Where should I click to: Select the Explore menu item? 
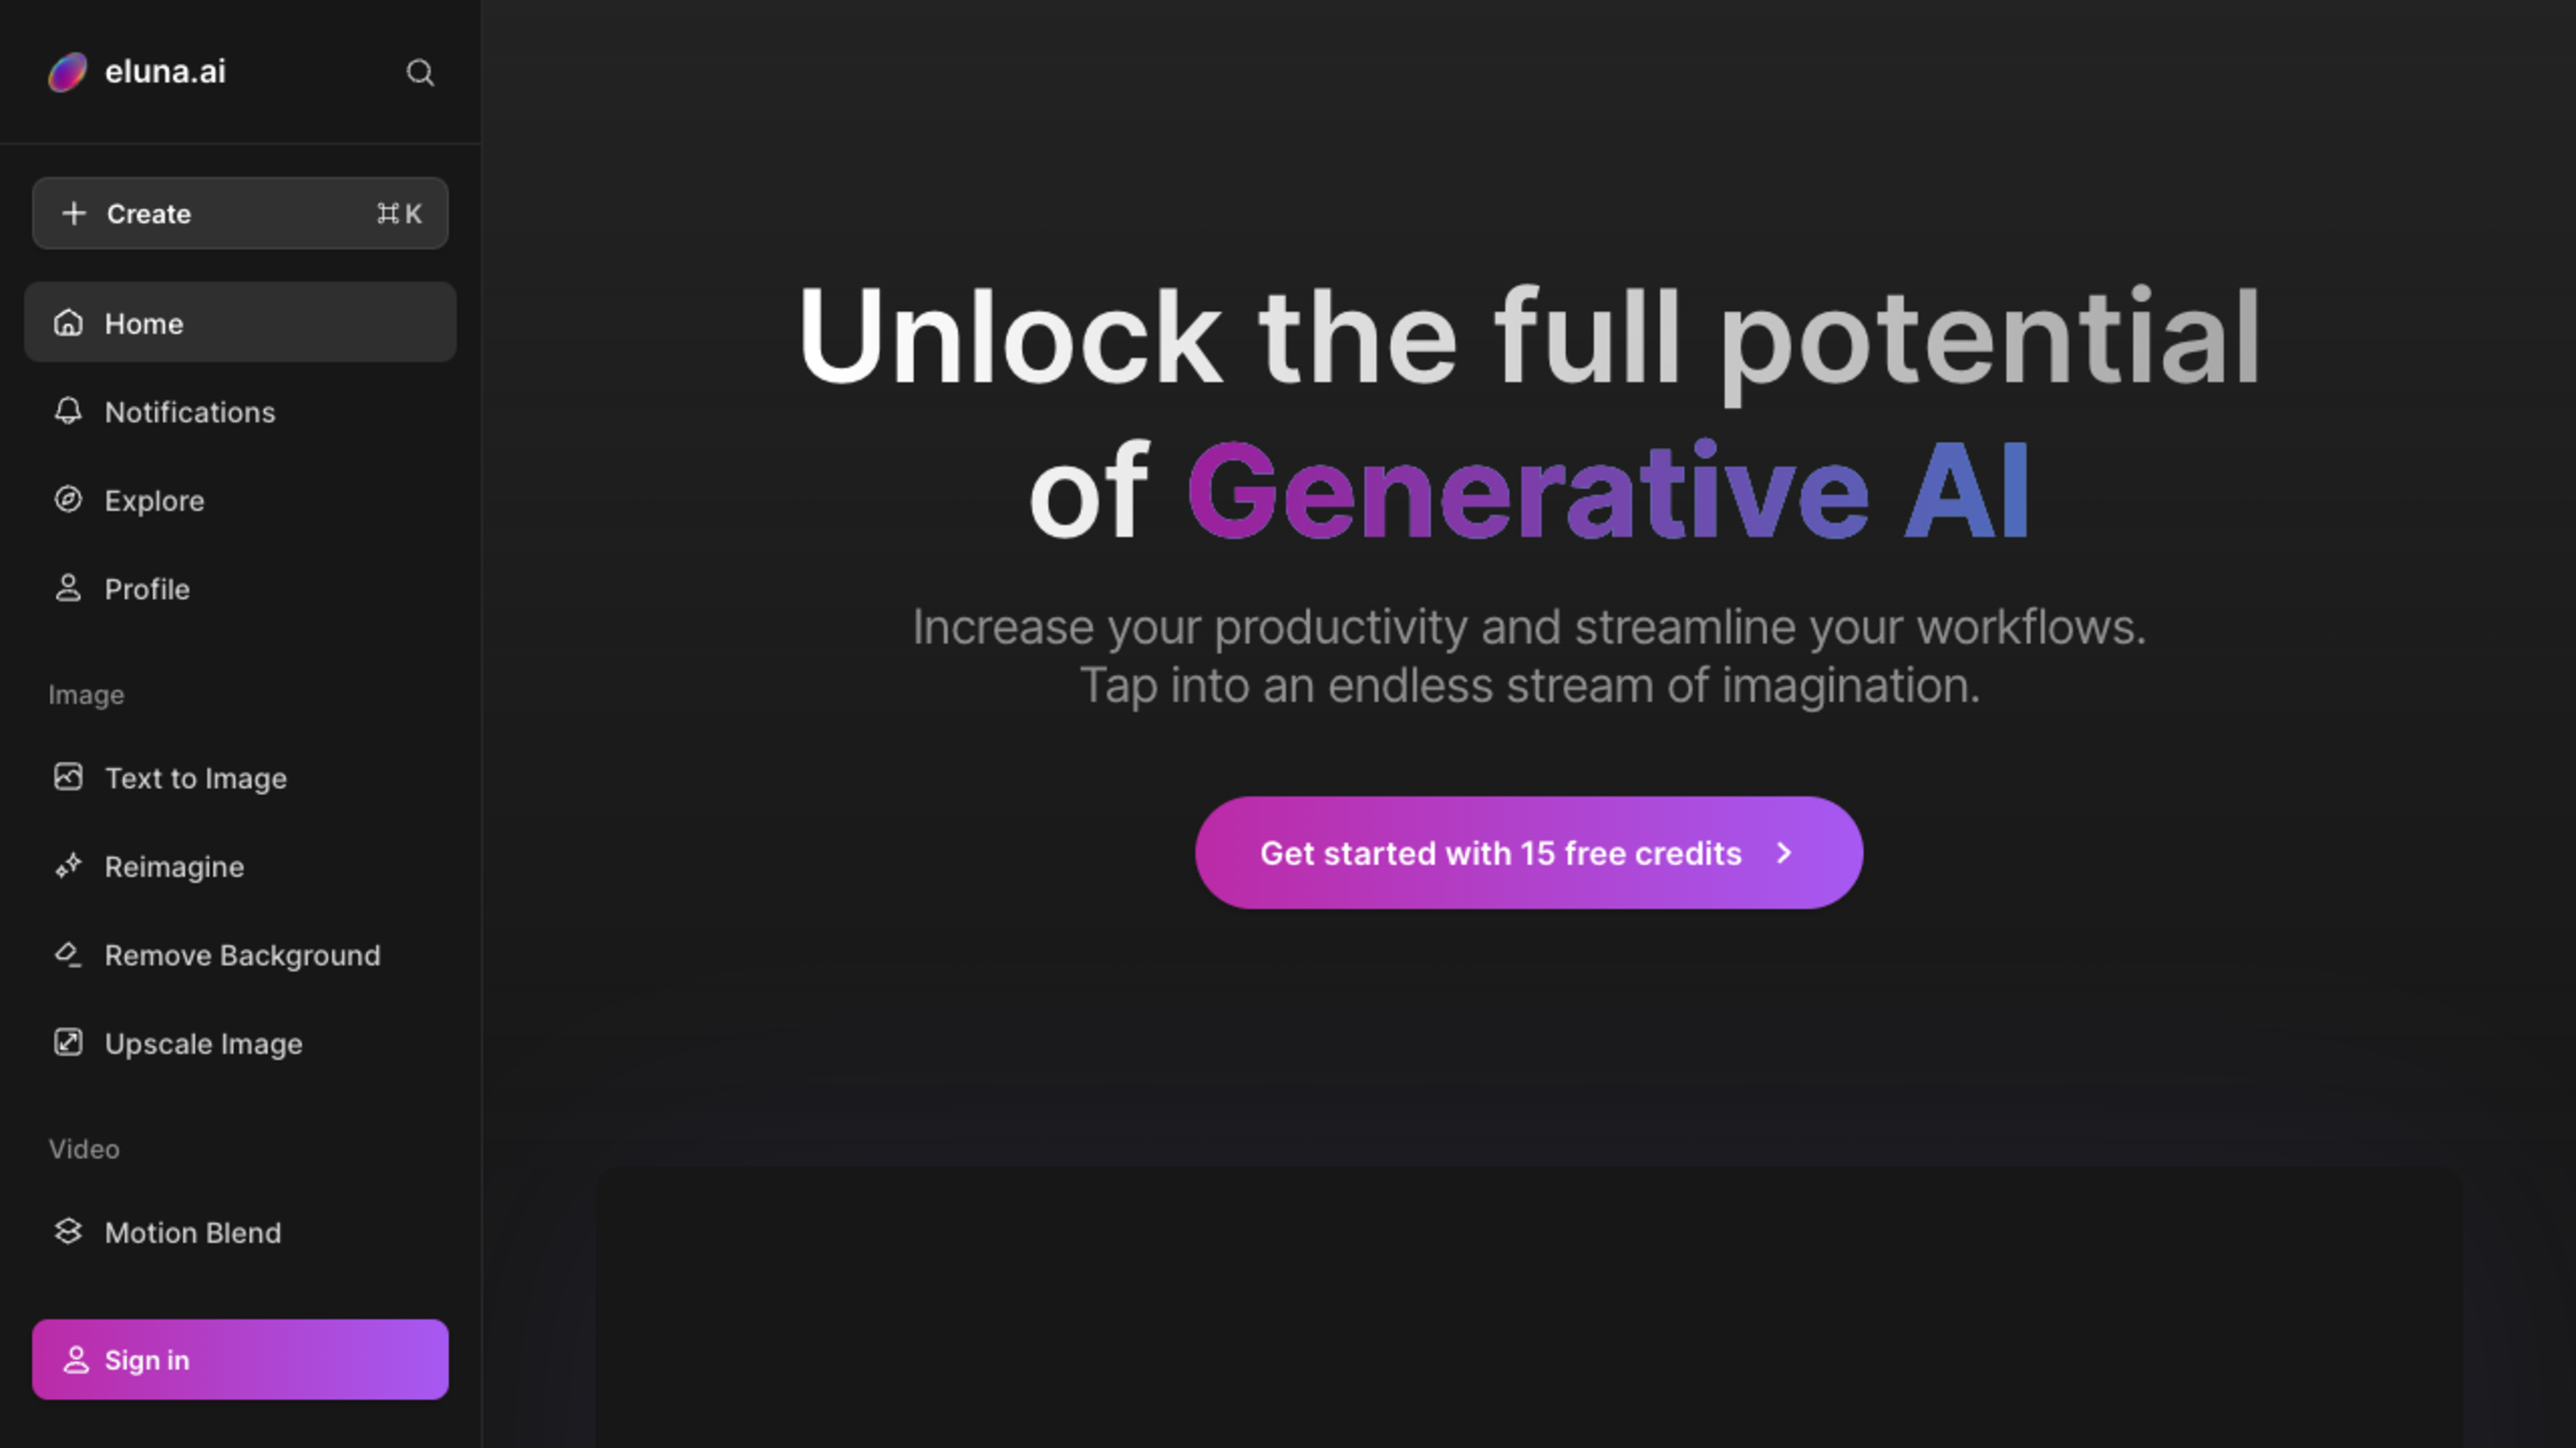click(x=154, y=500)
